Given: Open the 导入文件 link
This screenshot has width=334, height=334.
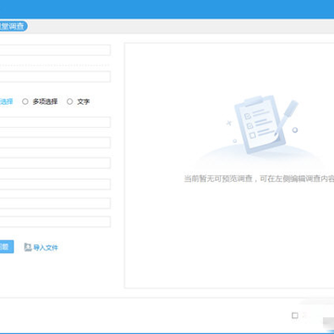Looking at the screenshot, I should click(x=45, y=248).
